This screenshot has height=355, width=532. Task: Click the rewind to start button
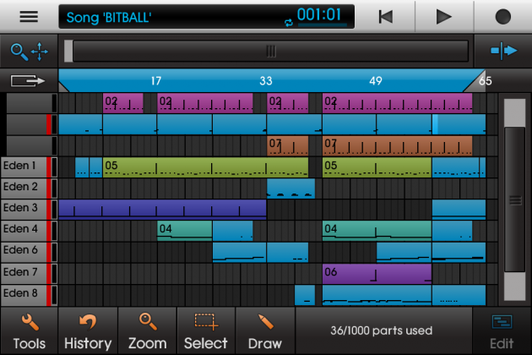click(386, 17)
